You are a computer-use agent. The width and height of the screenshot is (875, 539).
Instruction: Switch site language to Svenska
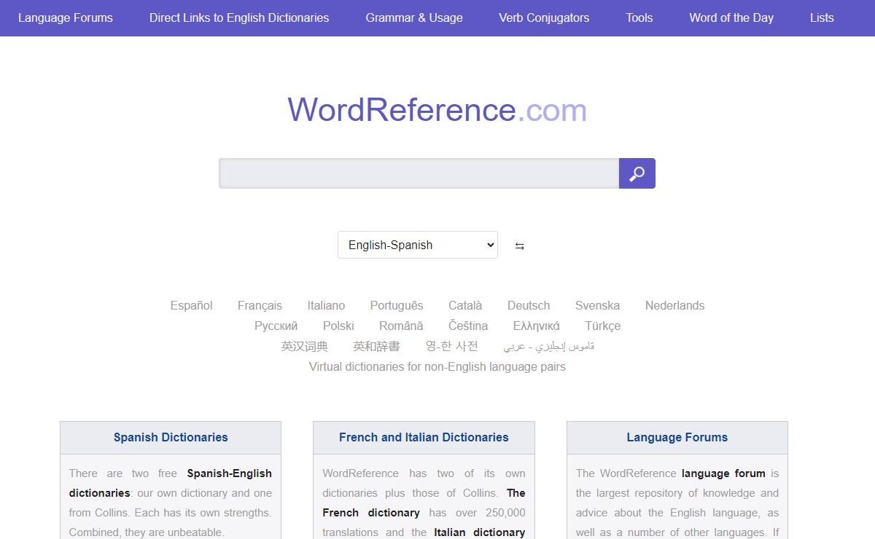tap(597, 305)
